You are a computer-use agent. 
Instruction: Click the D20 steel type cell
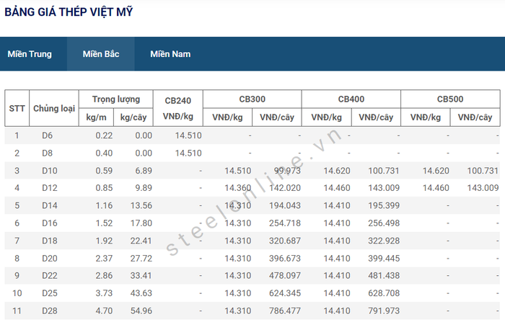click(49, 258)
